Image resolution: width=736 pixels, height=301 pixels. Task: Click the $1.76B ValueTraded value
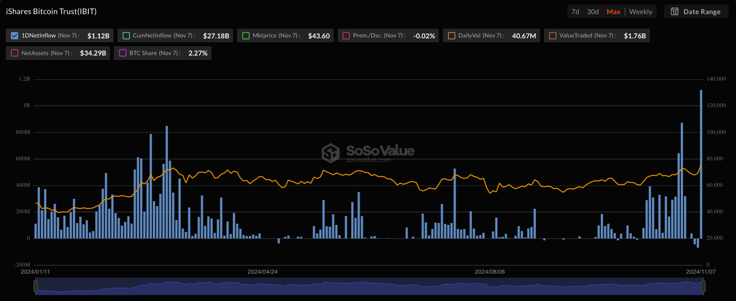(635, 36)
